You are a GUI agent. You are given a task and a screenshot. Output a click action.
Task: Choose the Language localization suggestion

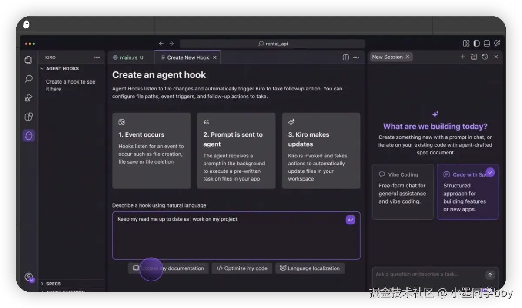[310, 268]
